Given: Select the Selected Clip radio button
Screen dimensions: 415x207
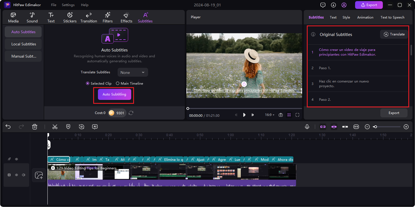Looking at the screenshot, I should [88, 83].
